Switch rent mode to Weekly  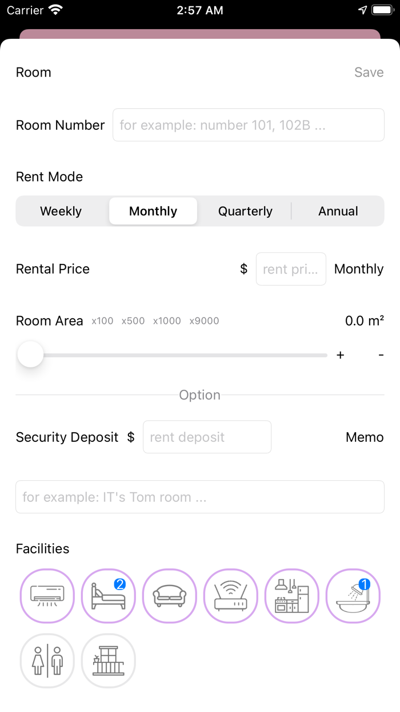point(61,211)
